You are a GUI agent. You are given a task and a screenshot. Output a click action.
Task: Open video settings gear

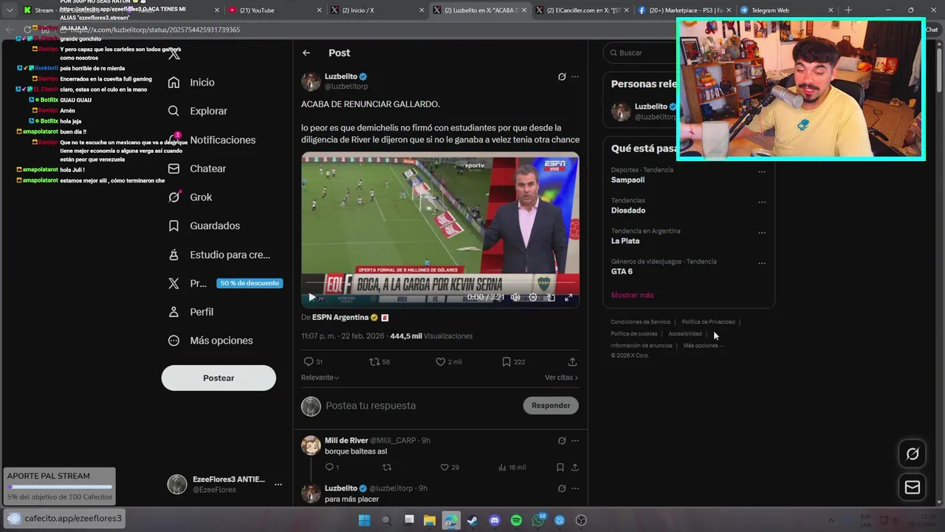coord(533,297)
